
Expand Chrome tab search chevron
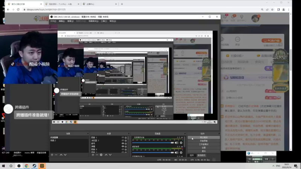tap(267, 3)
